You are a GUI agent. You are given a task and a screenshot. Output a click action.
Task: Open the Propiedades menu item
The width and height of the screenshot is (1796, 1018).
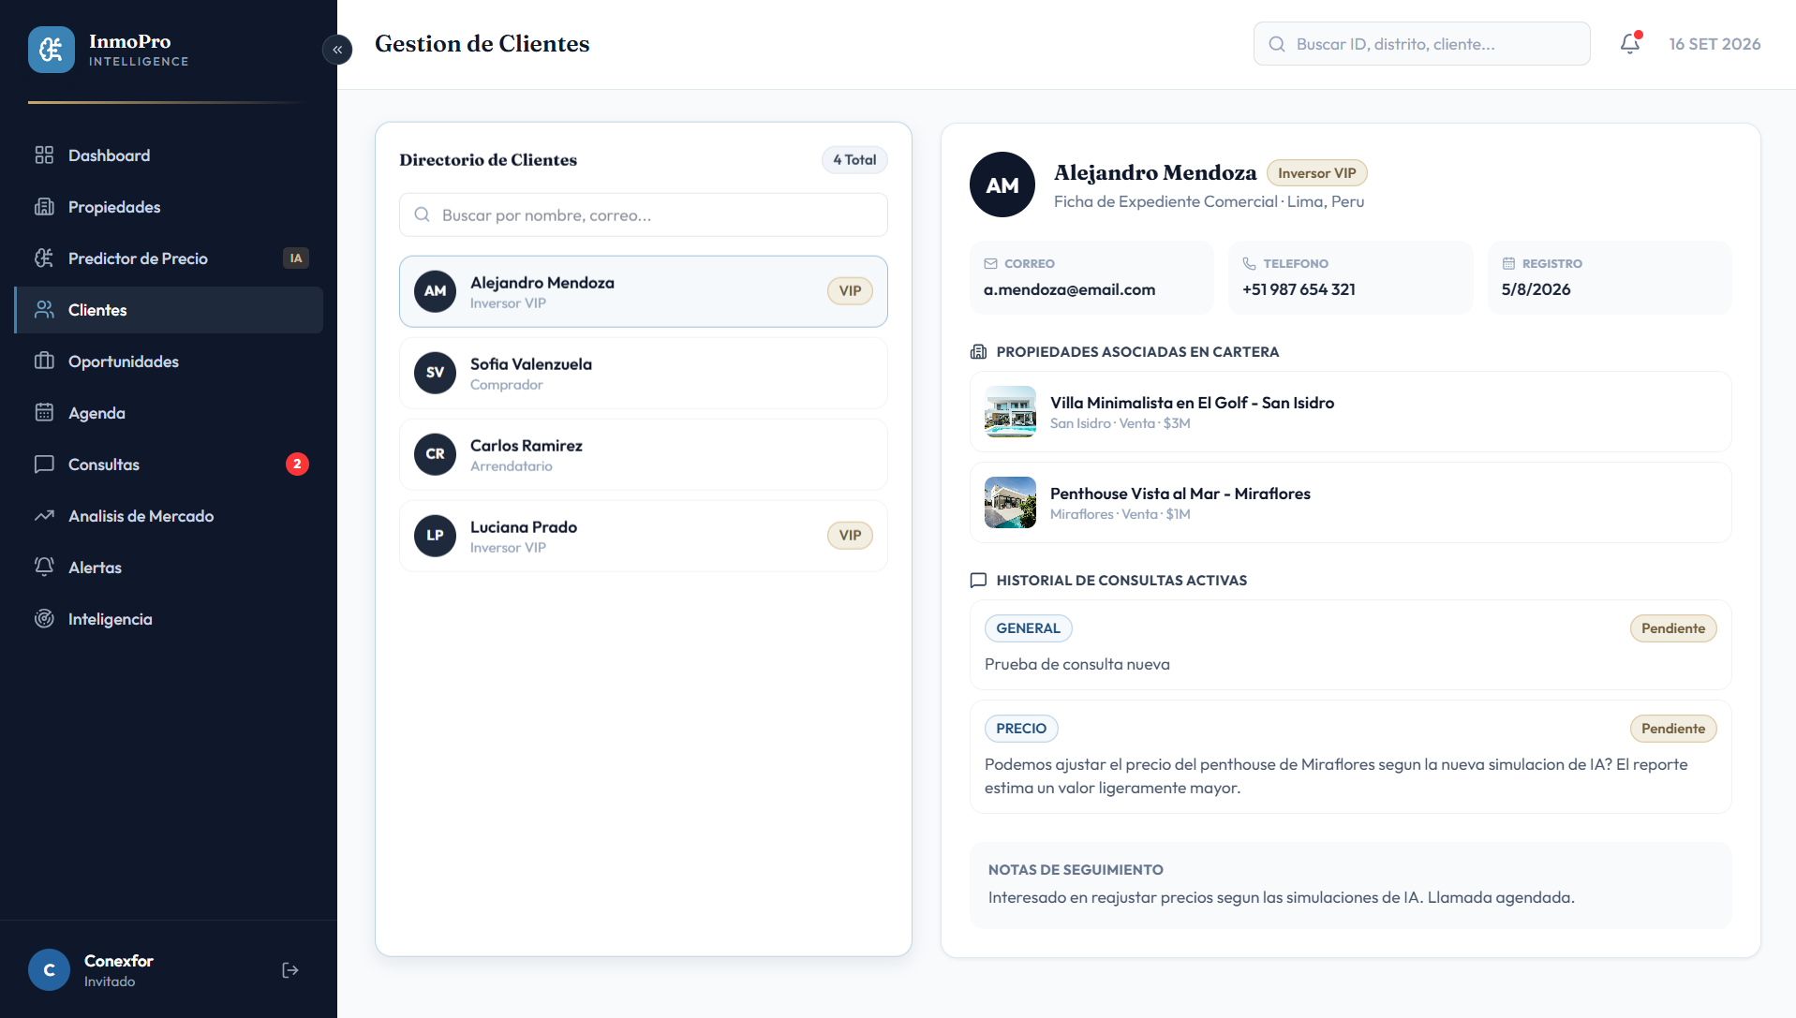(x=169, y=207)
